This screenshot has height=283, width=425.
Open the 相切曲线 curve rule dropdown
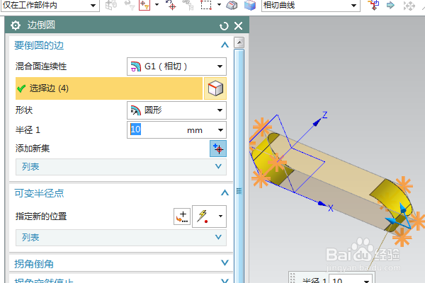[311, 6]
